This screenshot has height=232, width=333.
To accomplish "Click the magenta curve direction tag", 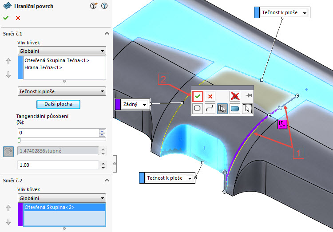I will (282, 124).
